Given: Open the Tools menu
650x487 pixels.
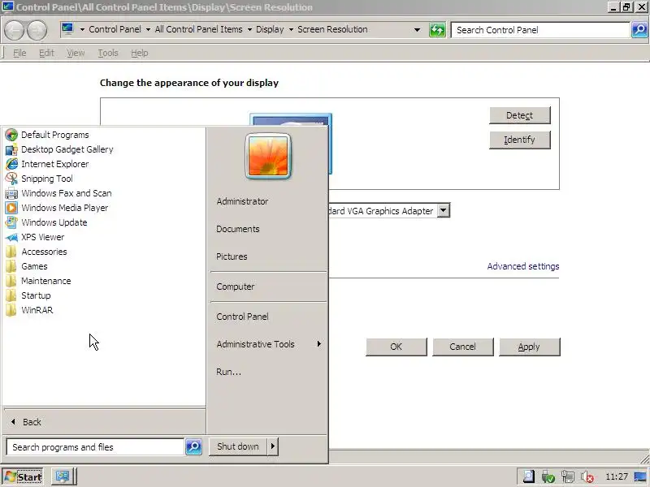Looking at the screenshot, I should pos(108,53).
